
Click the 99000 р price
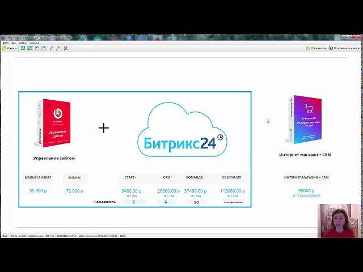306,191
